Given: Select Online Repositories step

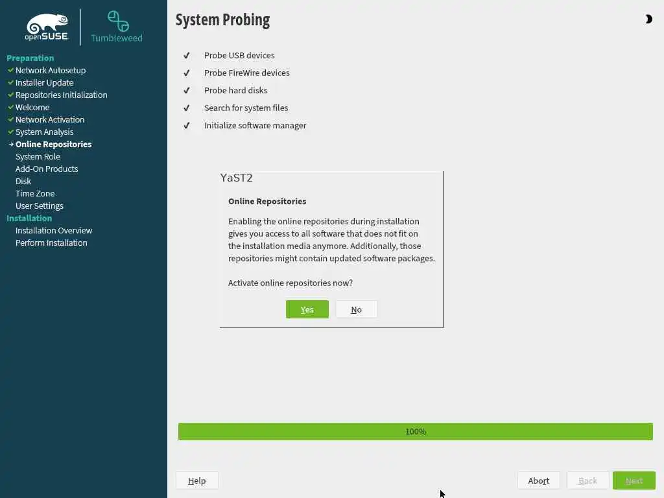Looking at the screenshot, I should pyautogui.click(x=53, y=144).
